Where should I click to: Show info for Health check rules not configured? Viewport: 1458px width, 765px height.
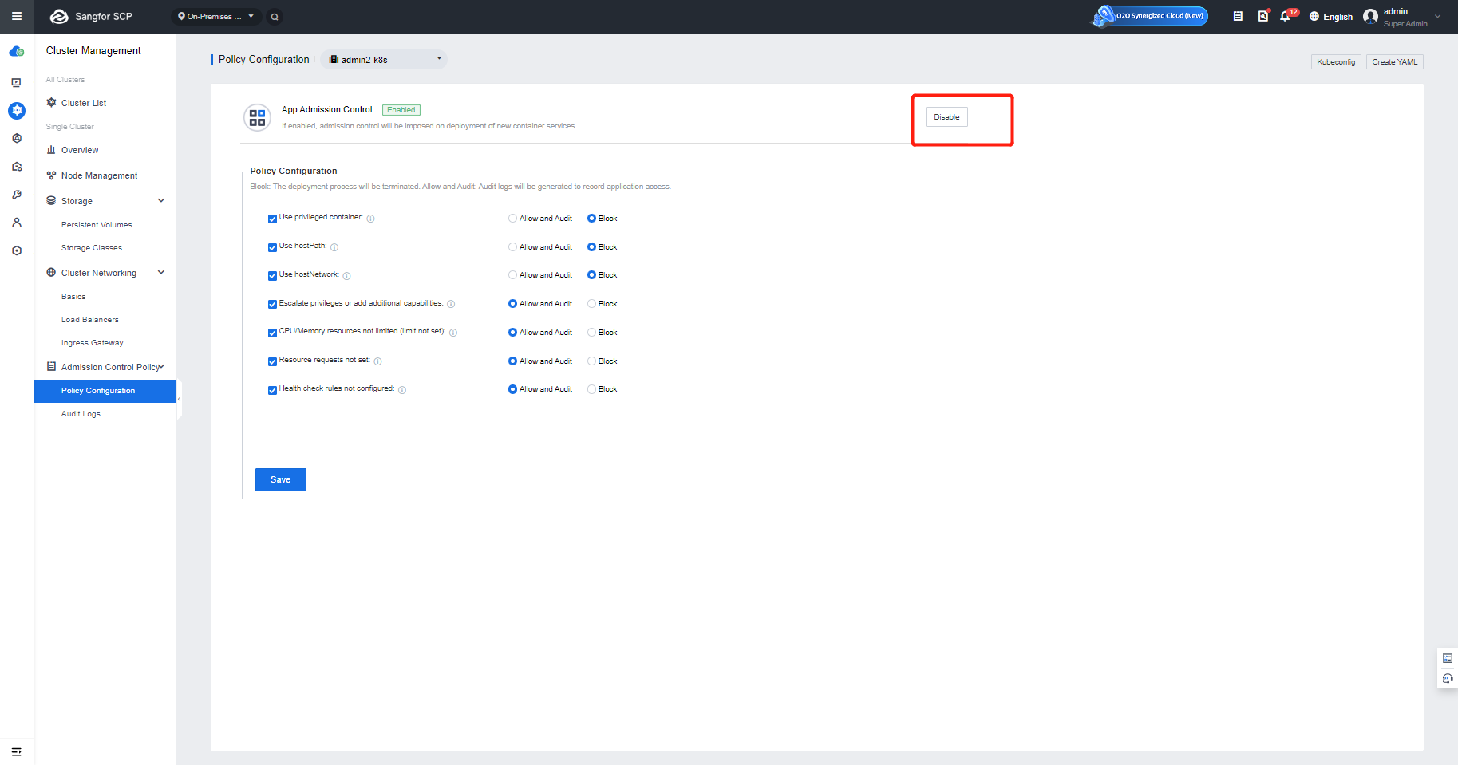click(402, 390)
